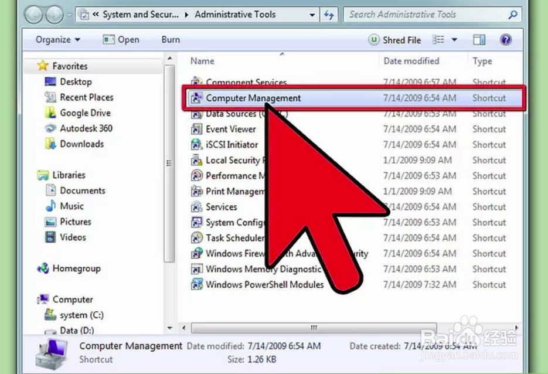Select the Print Management icon
Image resolution: width=548 pixels, height=374 pixels.
tap(196, 191)
